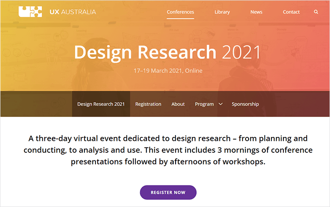The height and width of the screenshot is (207, 330).
Task: Click the UX AUSTRALIA site name
Action: click(73, 12)
